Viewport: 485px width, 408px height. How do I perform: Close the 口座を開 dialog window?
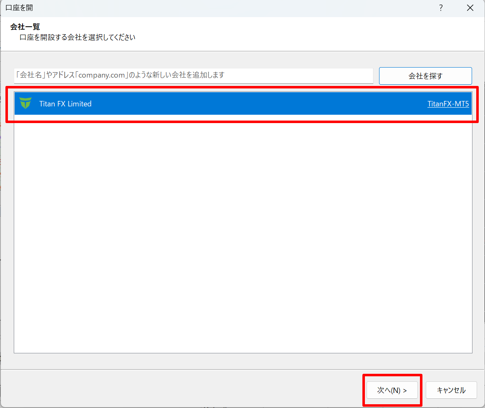tap(470, 8)
